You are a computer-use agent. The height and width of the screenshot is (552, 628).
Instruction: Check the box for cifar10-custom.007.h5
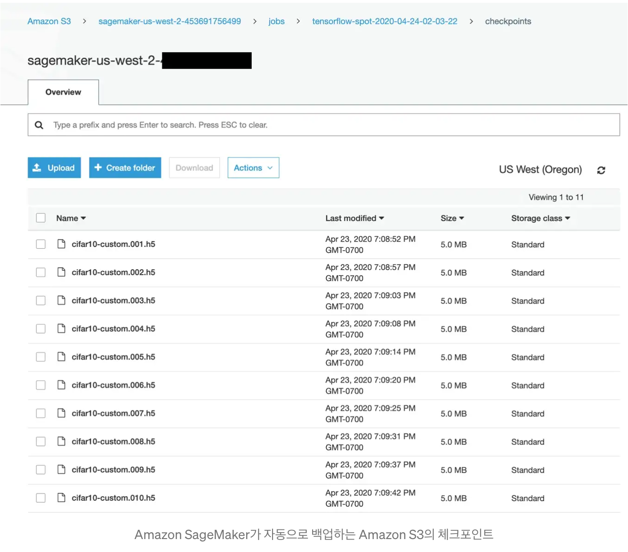41,413
